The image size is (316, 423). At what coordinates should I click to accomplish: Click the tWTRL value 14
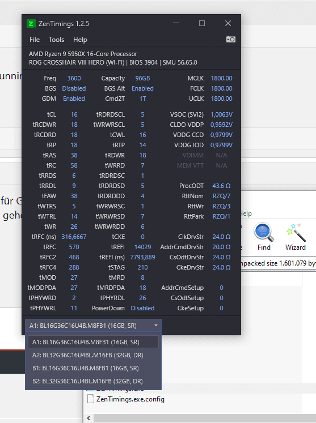pos(74,217)
